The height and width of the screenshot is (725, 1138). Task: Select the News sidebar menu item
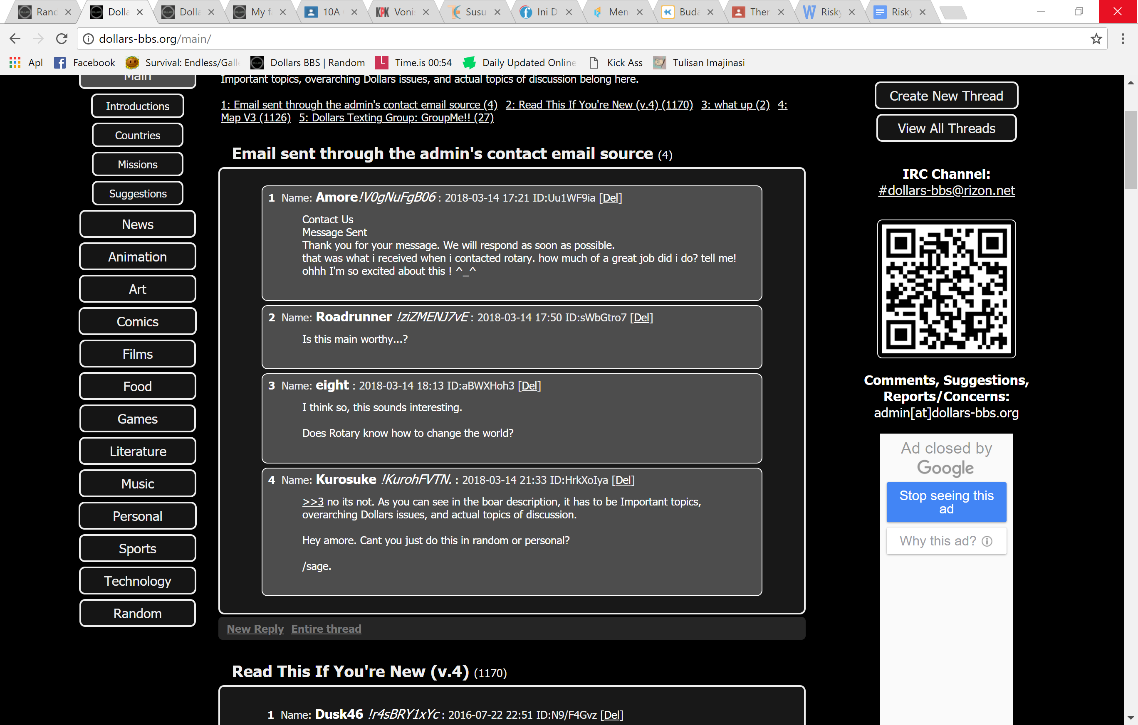pyautogui.click(x=137, y=223)
